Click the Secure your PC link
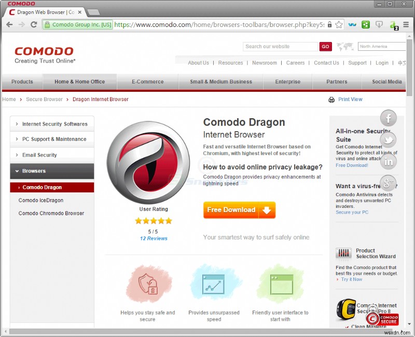This screenshot has height=337, width=415. point(352,213)
